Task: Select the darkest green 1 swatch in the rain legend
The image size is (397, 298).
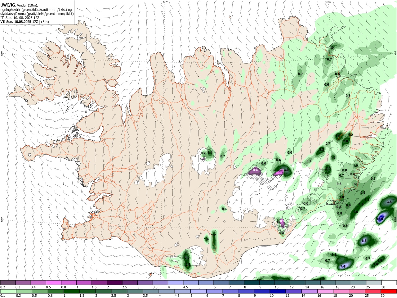Action: (72, 291)
